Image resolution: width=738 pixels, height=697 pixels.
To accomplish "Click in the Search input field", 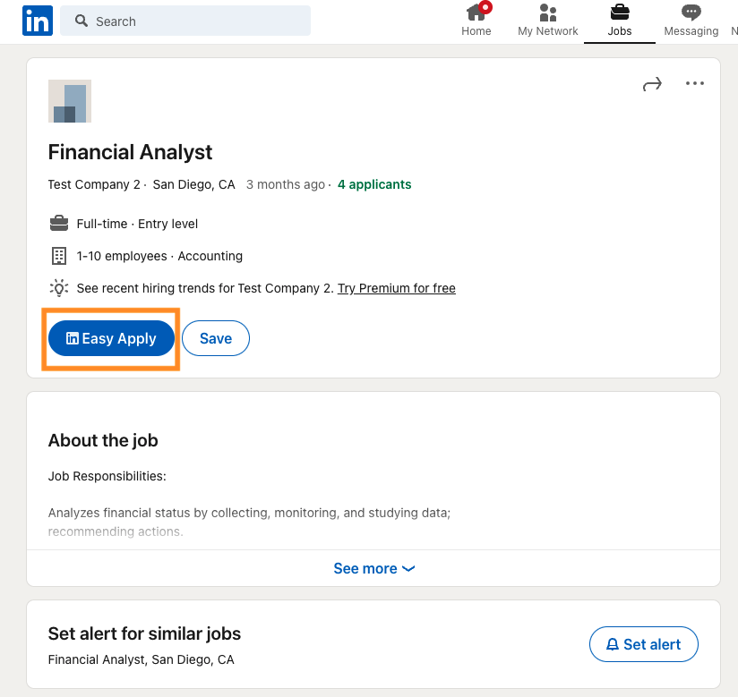I will (x=197, y=21).
